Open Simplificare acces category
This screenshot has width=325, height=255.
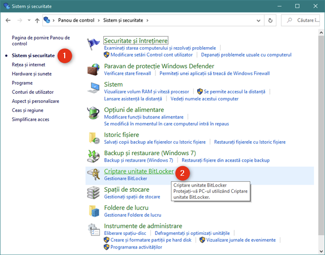[x=31, y=119]
